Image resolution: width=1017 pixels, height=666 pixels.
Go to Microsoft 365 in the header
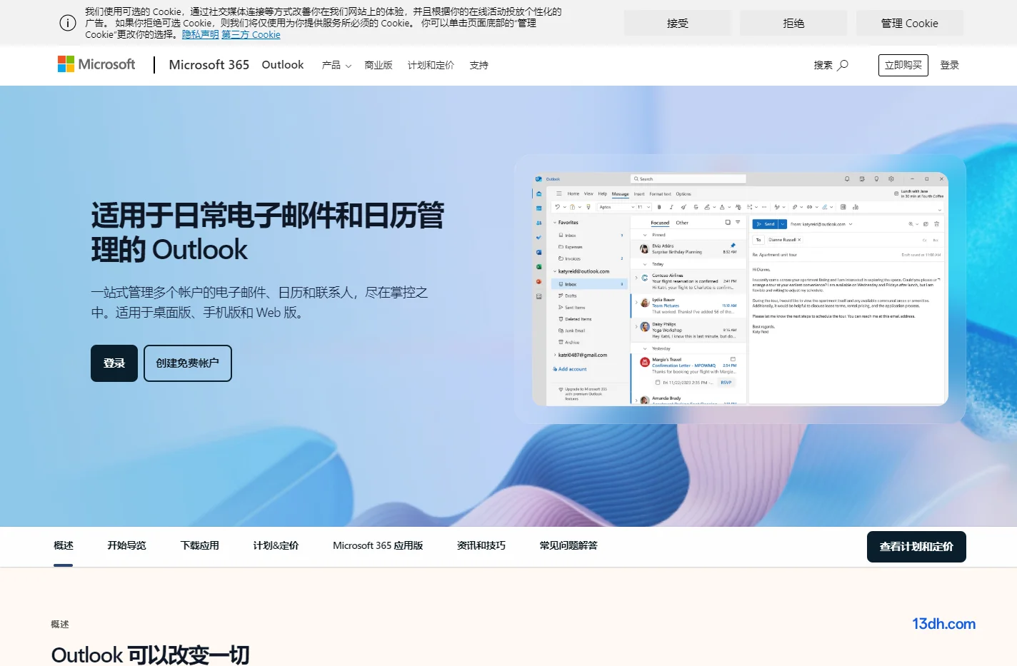click(x=209, y=65)
